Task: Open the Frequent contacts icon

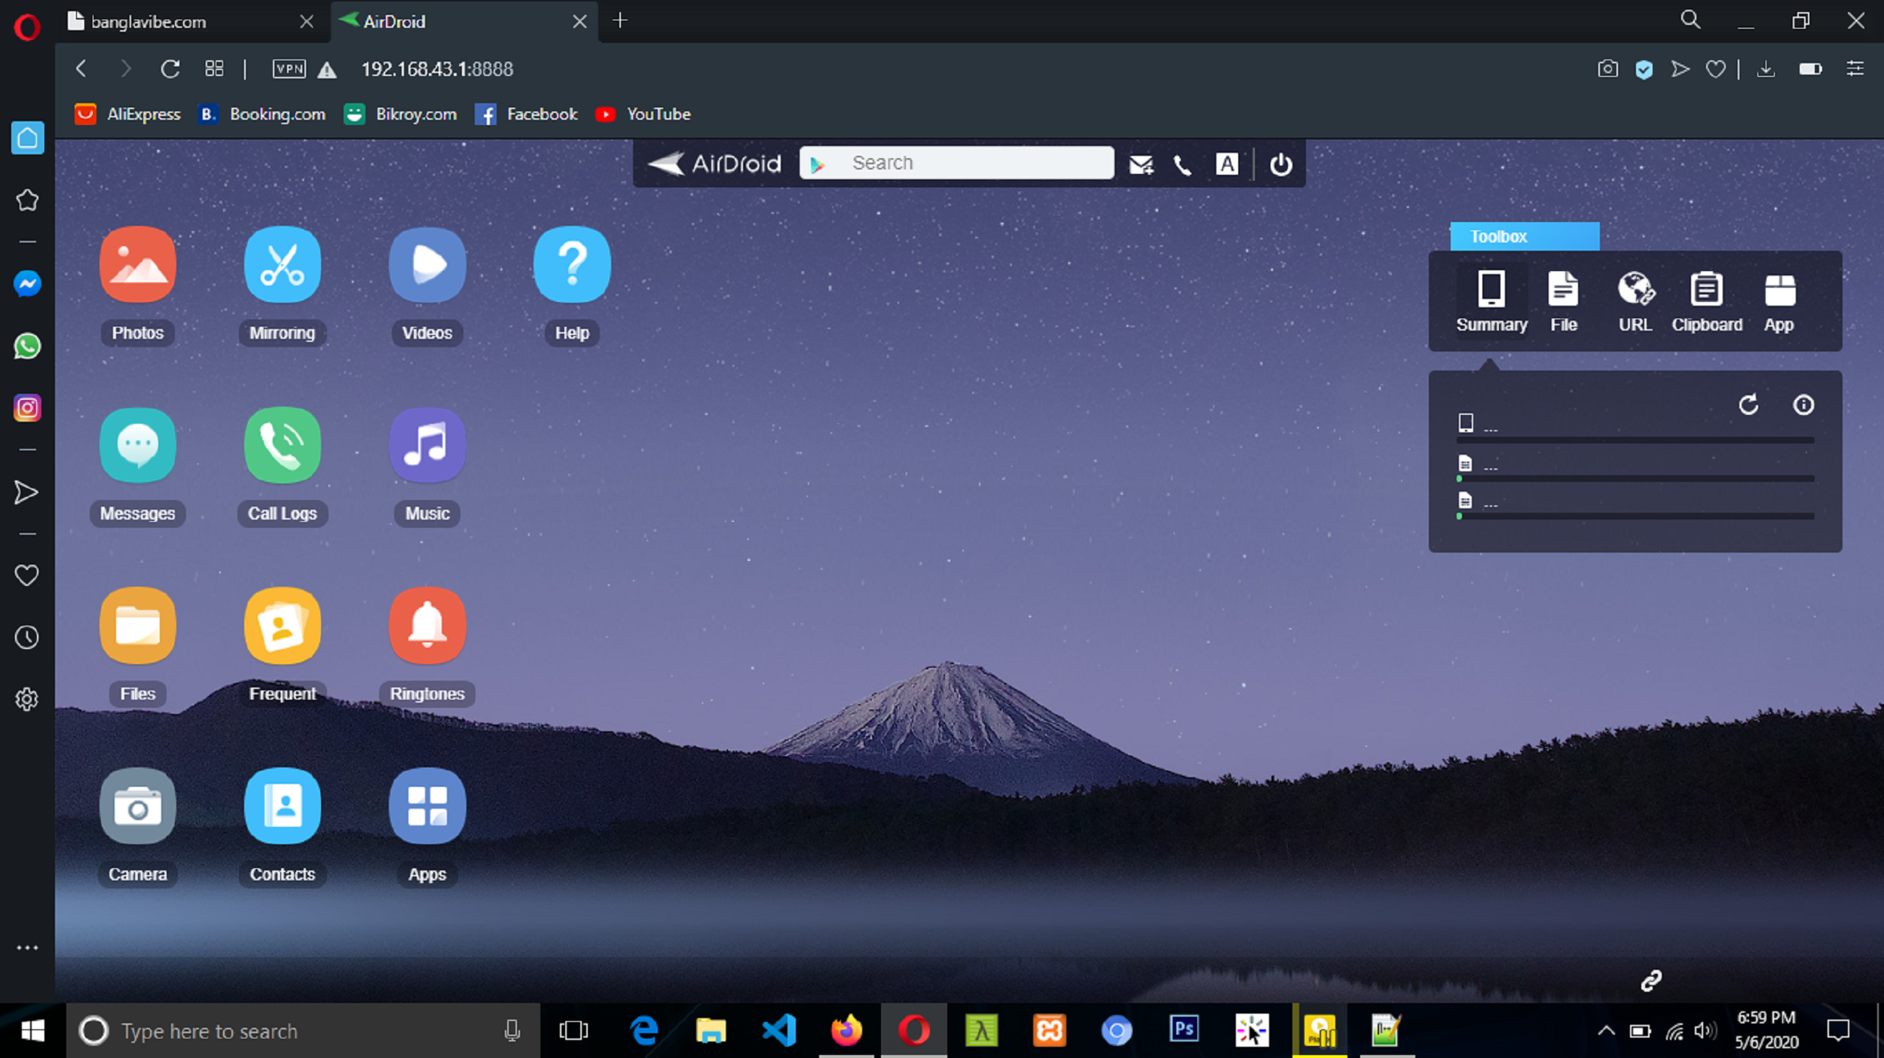Action: point(282,626)
